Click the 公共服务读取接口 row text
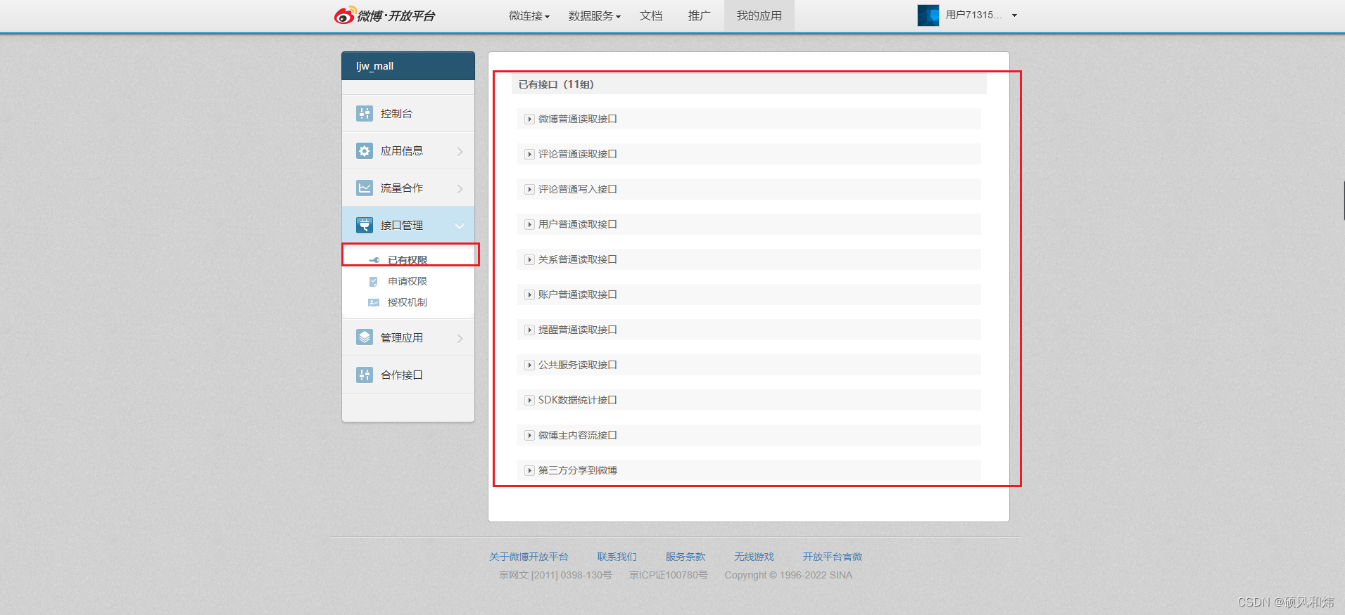This screenshot has width=1345, height=615. [x=578, y=365]
